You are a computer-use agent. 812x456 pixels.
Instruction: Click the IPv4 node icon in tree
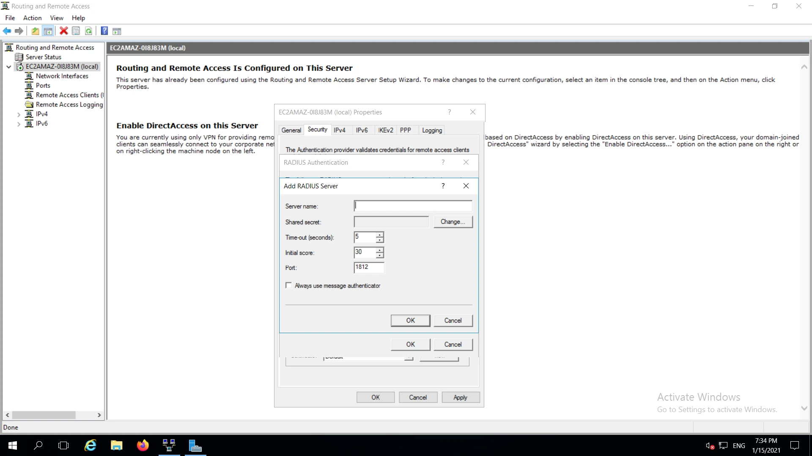(x=29, y=114)
